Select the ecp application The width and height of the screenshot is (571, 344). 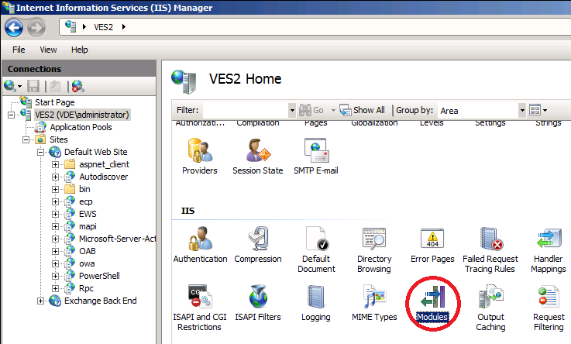86,201
